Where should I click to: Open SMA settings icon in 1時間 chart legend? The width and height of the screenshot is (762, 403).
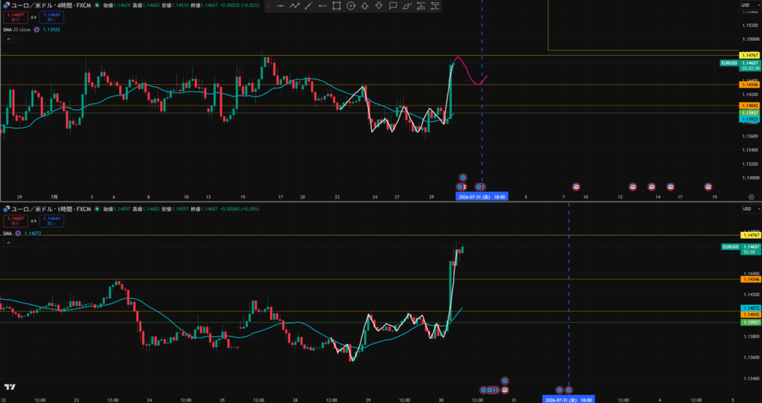coord(18,233)
